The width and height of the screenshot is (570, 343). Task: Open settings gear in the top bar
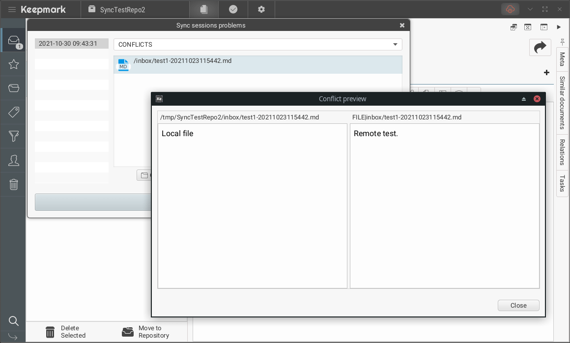click(x=261, y=9)
